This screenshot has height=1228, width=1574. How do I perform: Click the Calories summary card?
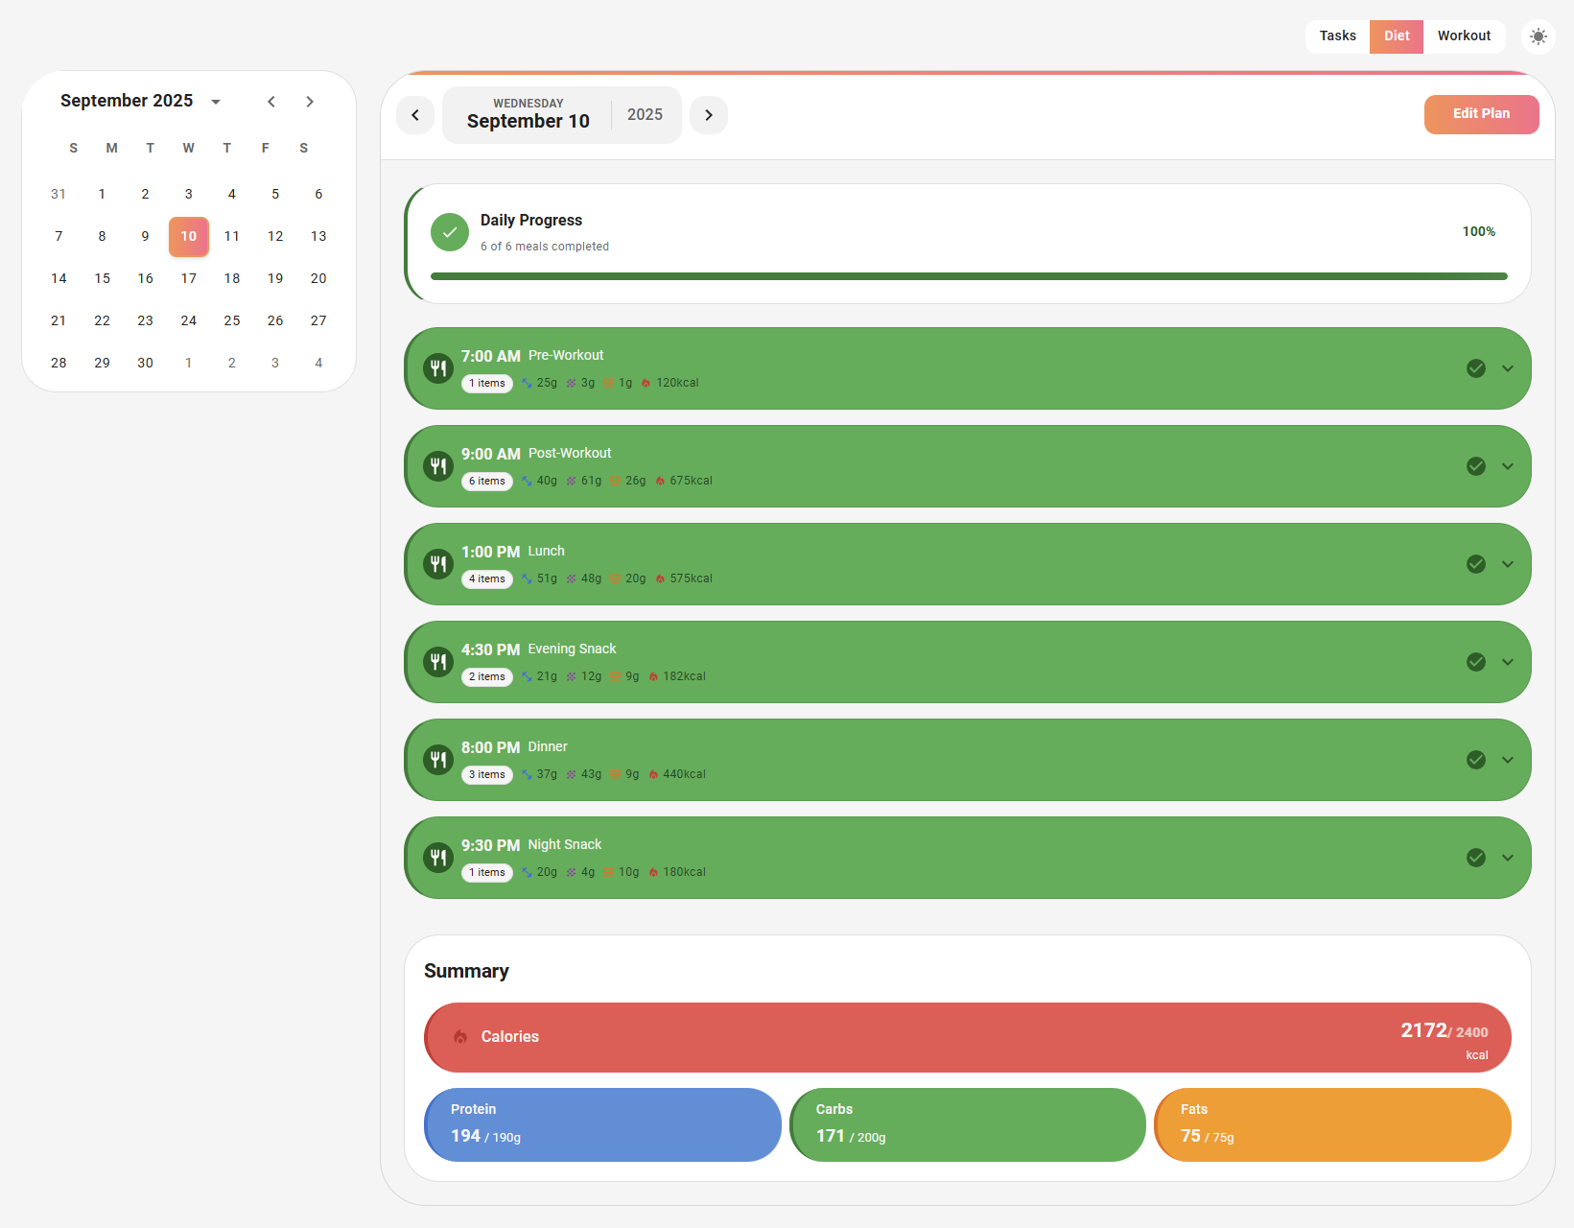(967, 1037)
